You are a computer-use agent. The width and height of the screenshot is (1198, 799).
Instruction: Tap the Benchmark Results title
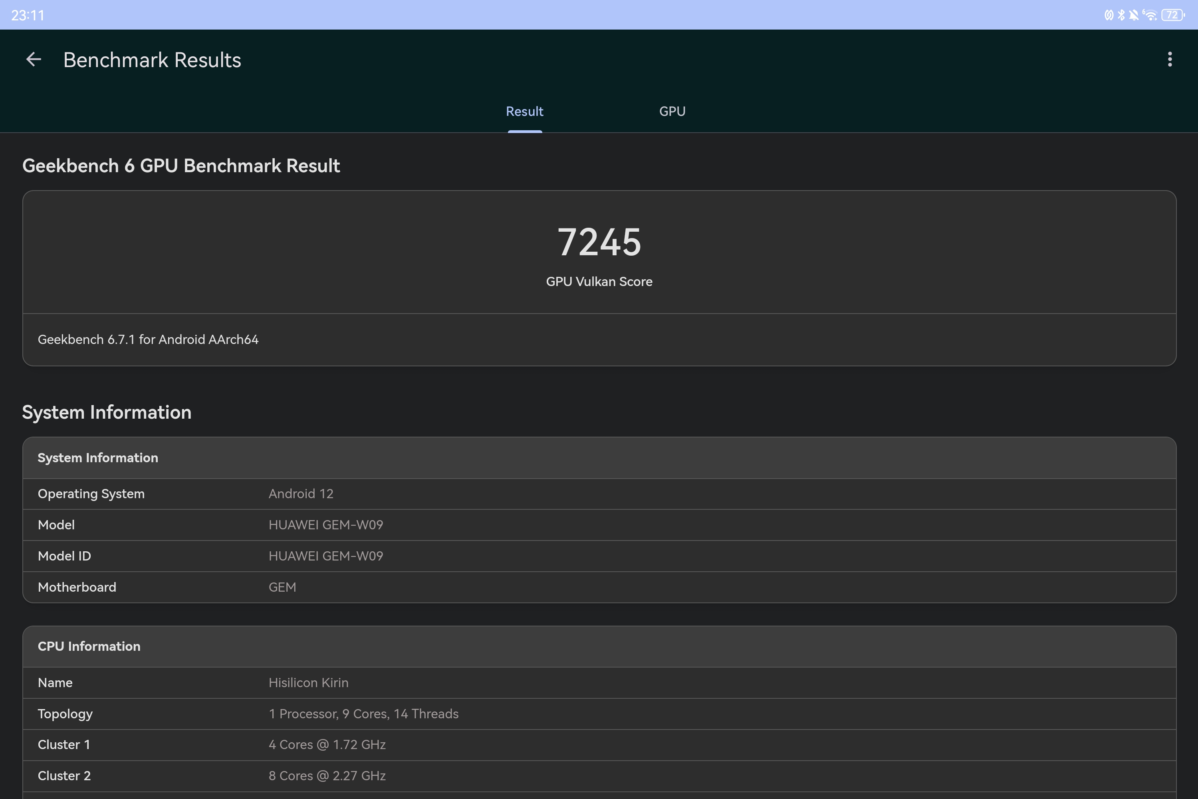[x=152, y=60]
